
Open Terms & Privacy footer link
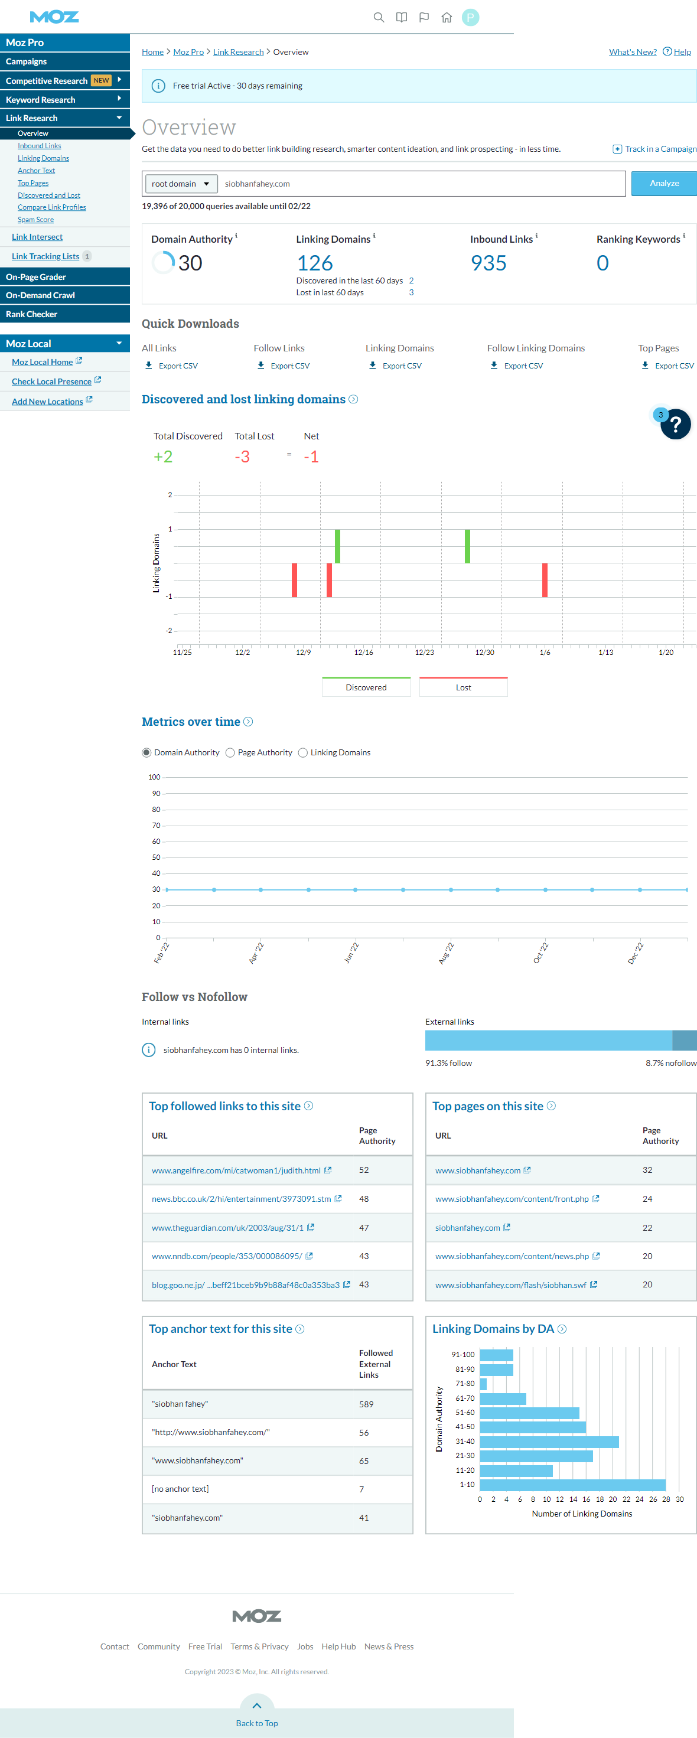(x=259, y=1646)
